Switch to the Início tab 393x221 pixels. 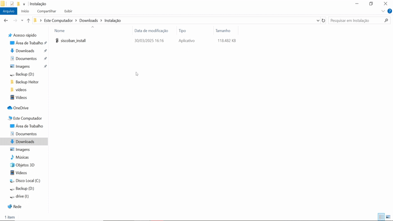point(25,11)
